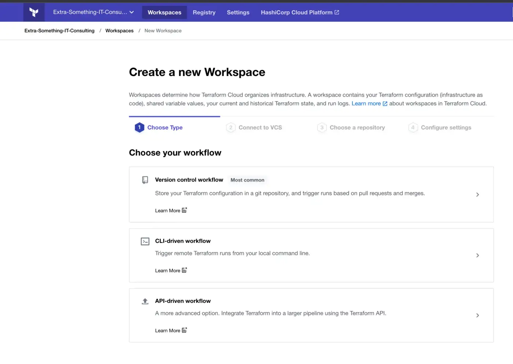This screenshot has height=364, width=513.
Task: Click the New Workspace breadcrumb text
Action: point(163,31)
